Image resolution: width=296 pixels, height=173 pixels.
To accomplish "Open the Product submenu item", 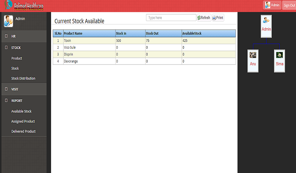I will [x=17, y=59].
